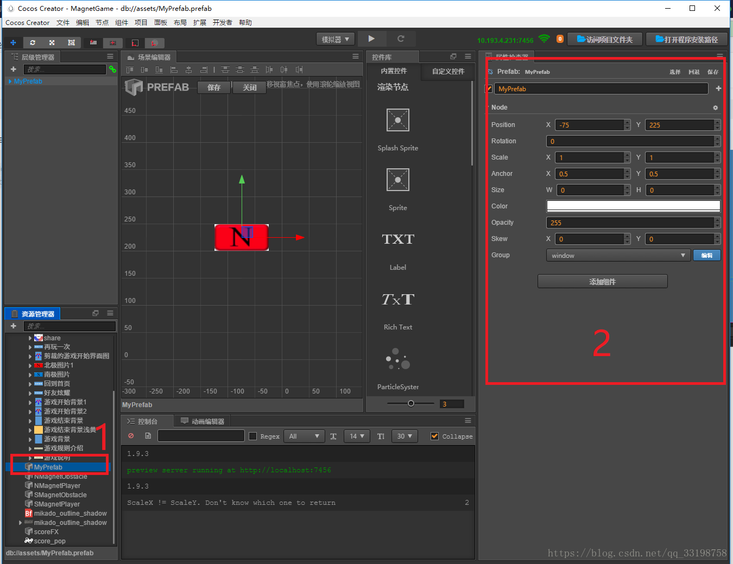
Task: Click hierarchy search field
Action: coord(65,69)
